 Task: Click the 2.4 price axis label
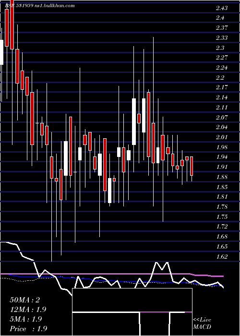(220, 18)
